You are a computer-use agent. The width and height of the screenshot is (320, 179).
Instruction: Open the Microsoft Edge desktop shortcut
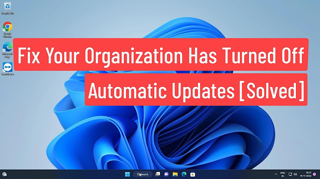click(x=8, y=50)
